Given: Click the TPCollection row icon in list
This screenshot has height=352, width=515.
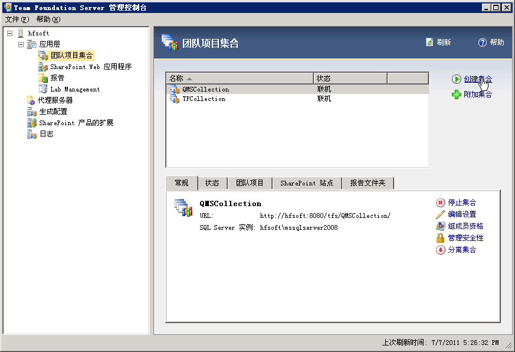Looking at the screenshot, I should pyautogui.click(x=175, y=99).
